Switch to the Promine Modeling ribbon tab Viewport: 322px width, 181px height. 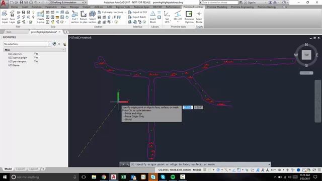[217, 7]
